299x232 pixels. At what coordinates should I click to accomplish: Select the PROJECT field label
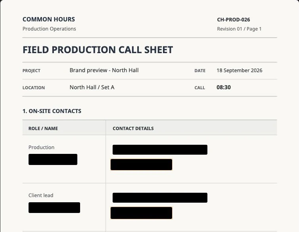(31, 71)
